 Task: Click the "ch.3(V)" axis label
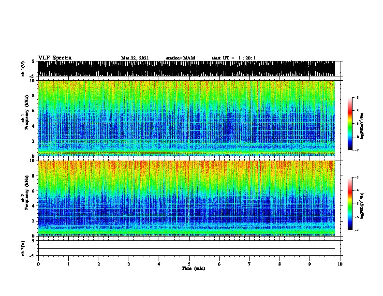(23, 248)
